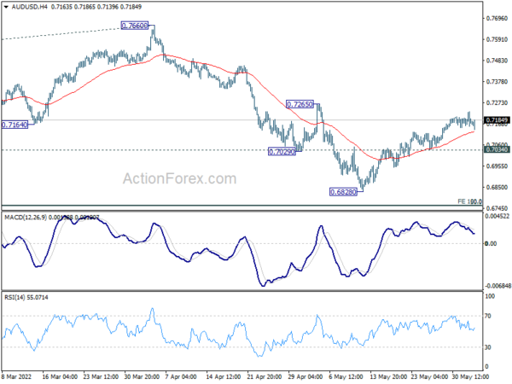Click the current price tag 0.71849
Screen dimensions: 512x384
497,120
